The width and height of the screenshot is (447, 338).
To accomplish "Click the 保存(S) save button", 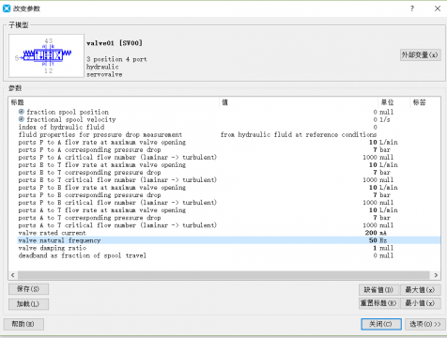I will coord(28,289).
